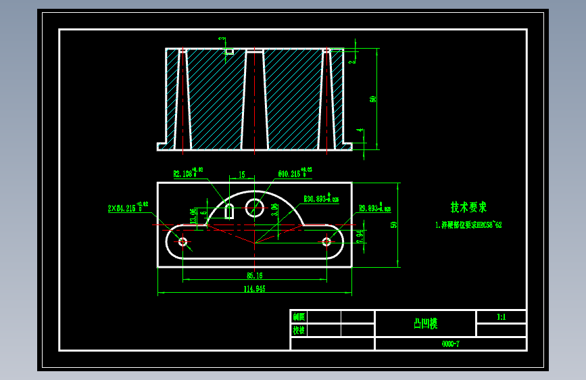Select the 4 flange thickness dimension
The image size is (586, 380).
tap(360, 130)
